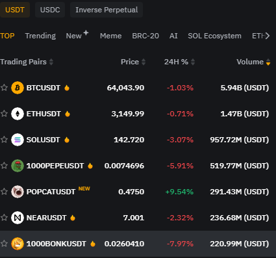Open the NEARUSDT trading pair

point(46,218)
